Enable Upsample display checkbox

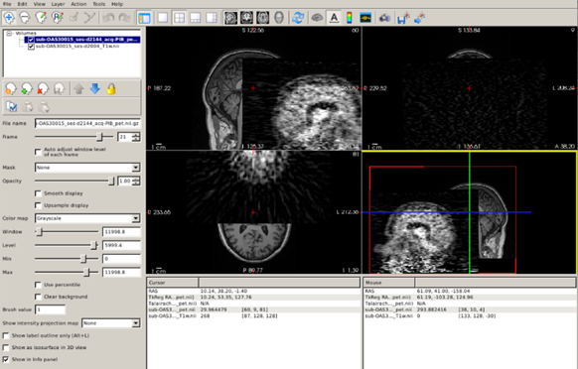click(38, 205)
